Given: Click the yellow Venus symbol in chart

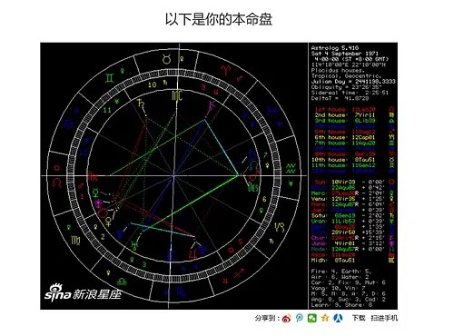Looking at the screenshot, I should pyautogui.click(x=108, y=222).
